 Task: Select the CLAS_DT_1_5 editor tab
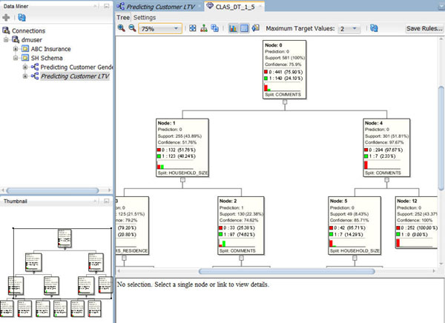click(235, 6)
